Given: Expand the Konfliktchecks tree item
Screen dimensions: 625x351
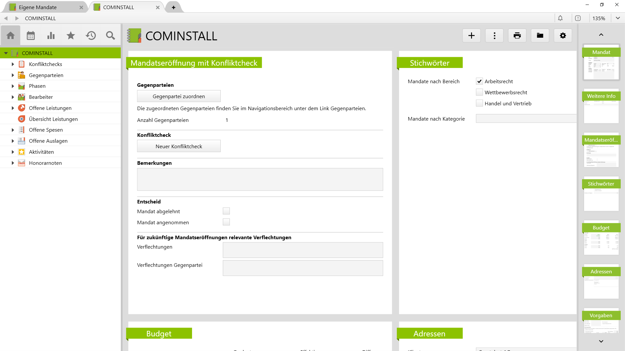Looking at the screenshot, I should pos(13,64).
